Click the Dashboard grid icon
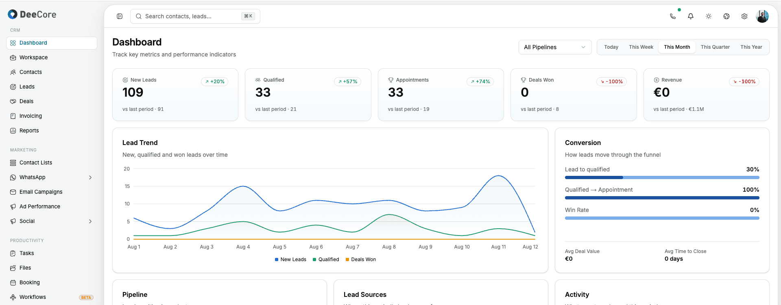Image resolution: width=781 pixels, height=305 pixels. coord(13,43)
